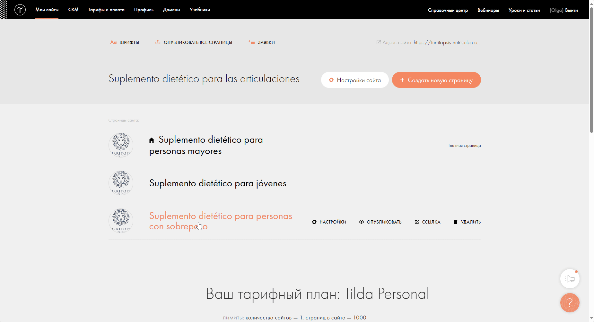The height and width of the screenshot is (322, 594).
Task: Click the ССЫЛКА external link icon
Action: coord(417,222)
